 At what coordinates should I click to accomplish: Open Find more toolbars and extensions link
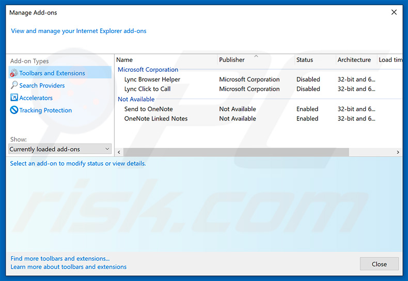(60, 258)
